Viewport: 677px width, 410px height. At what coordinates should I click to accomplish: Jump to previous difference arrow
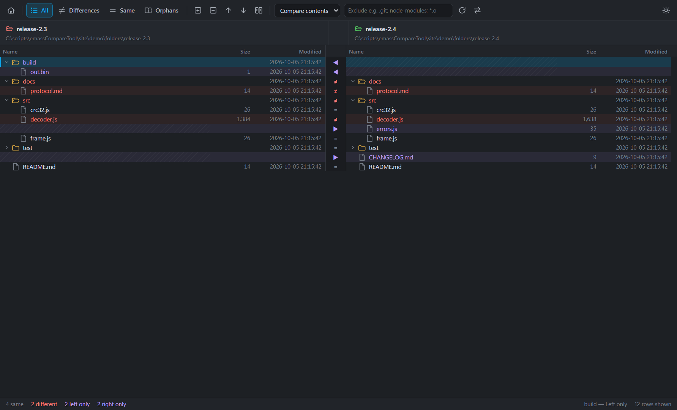click(228, 11)
